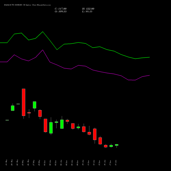171x171 pixels.
Task: Click the green upper line's highest peak
Action: [43, 32]
